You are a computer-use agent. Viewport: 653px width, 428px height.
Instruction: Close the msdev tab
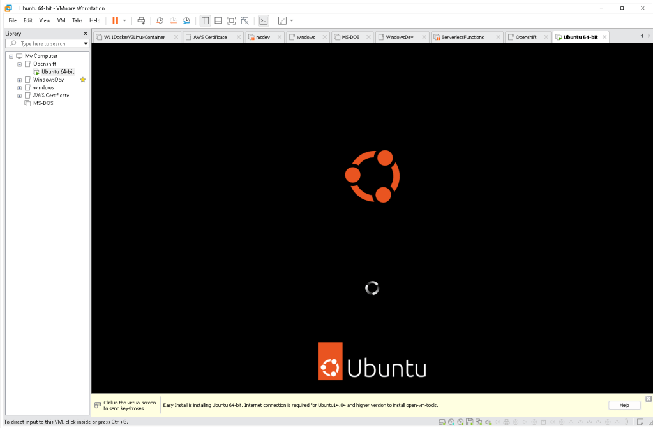coord(280,37)
